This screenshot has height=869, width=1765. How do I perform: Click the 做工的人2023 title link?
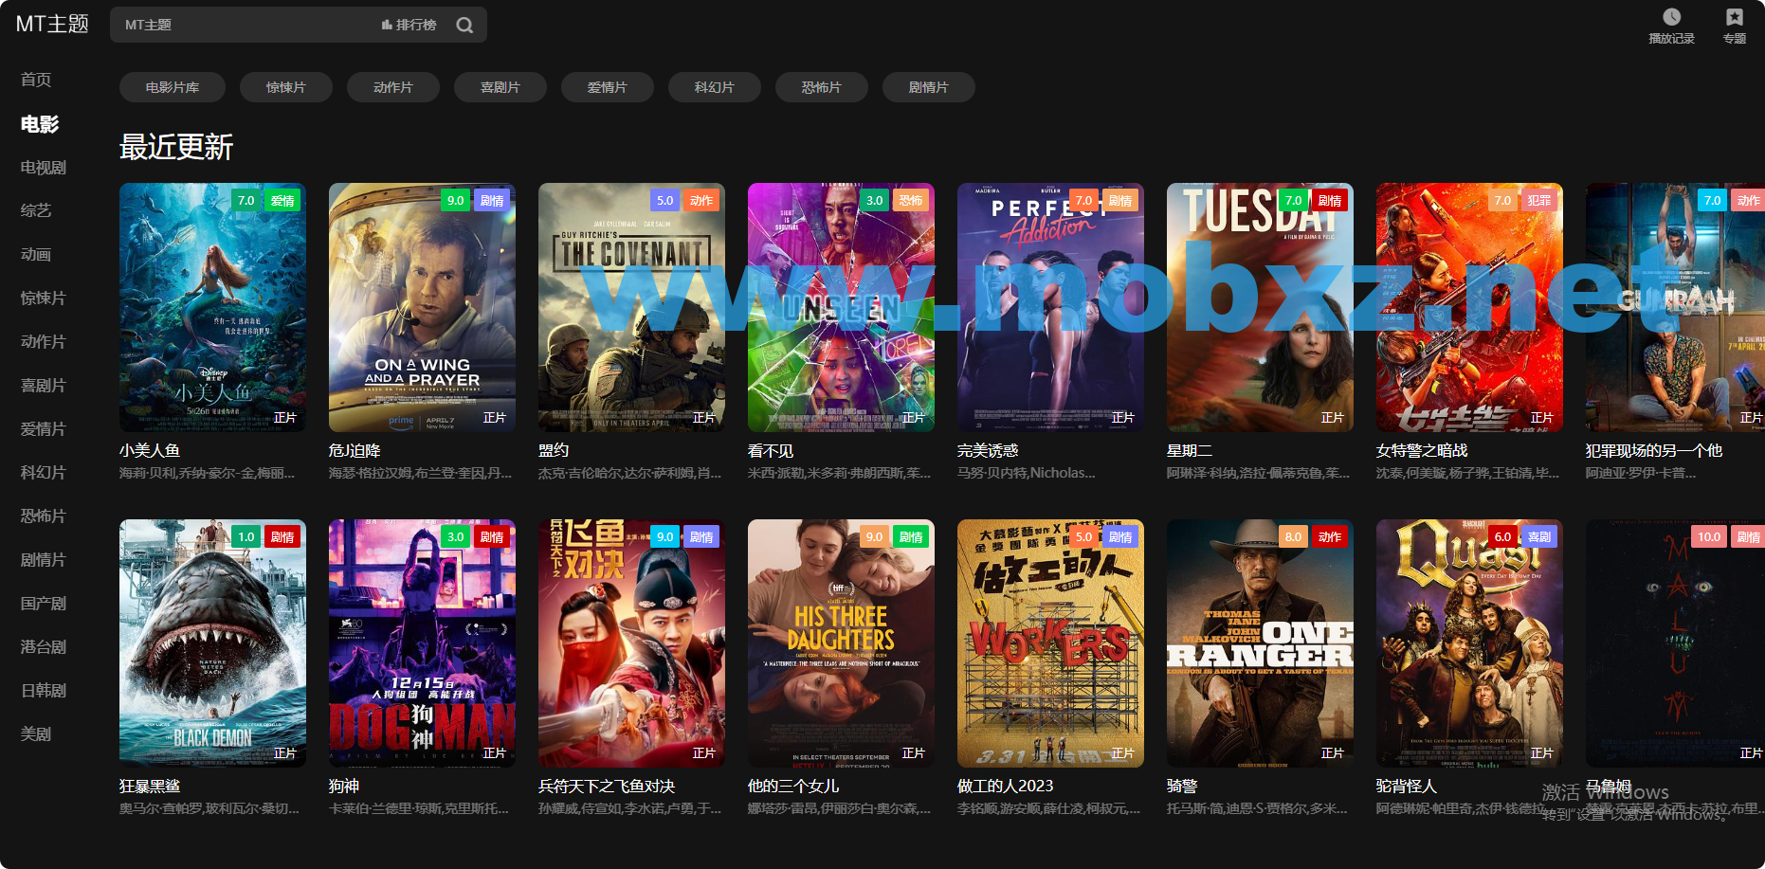coord(1006,787)
